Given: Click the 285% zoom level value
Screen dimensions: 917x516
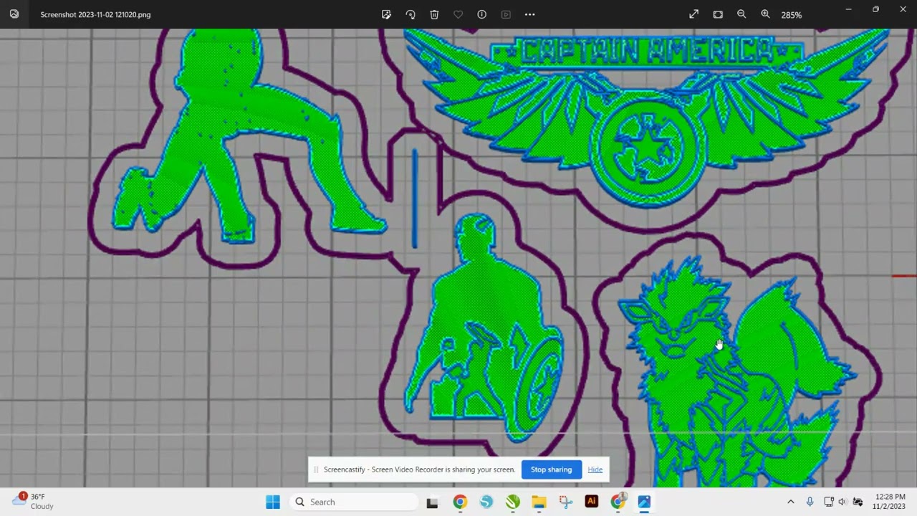Looking at the screenshot, I should [x=792, y=15].
